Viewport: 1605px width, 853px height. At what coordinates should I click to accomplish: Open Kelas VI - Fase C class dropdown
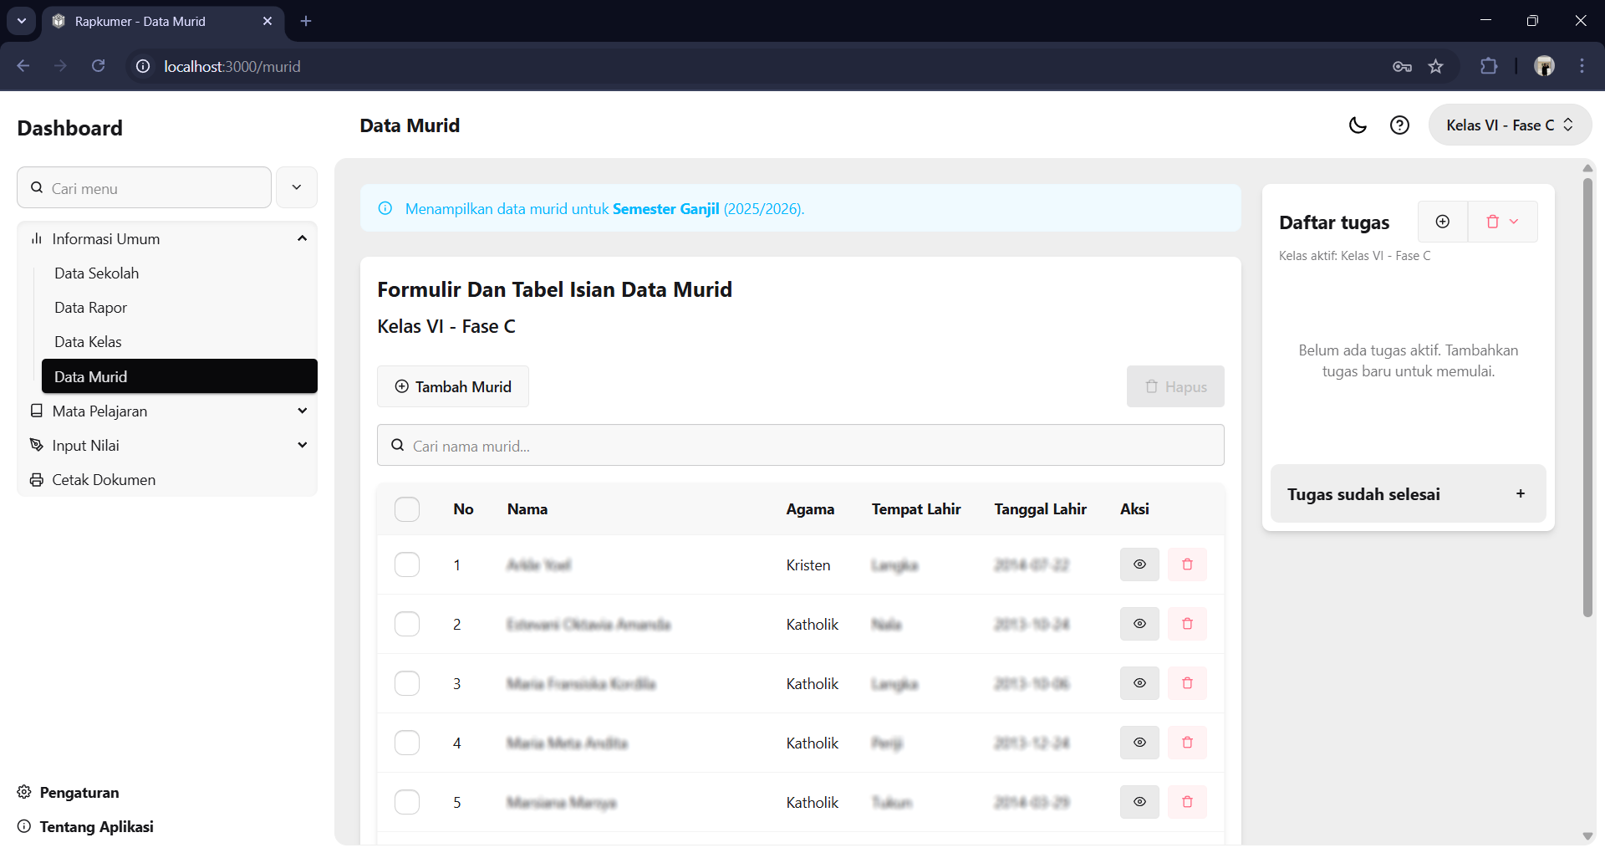click(1509, 125)
